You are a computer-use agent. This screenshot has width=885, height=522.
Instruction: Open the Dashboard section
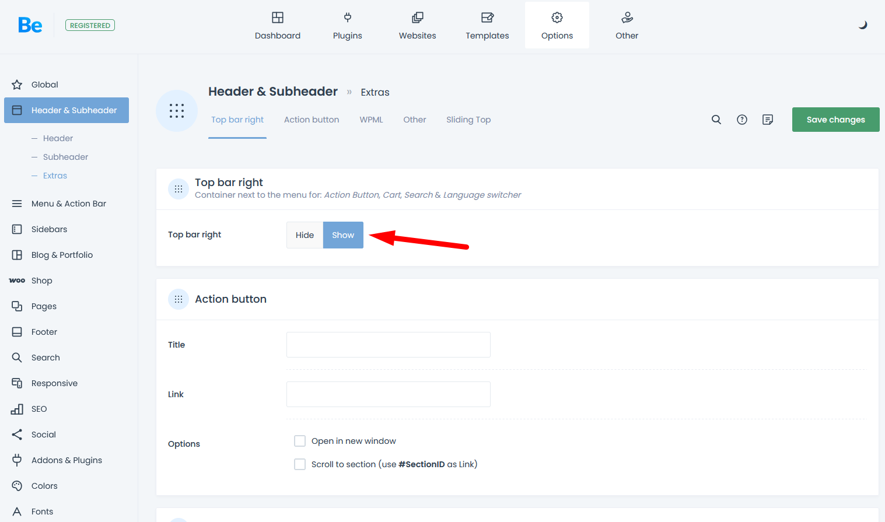click(x=278, y=26)
